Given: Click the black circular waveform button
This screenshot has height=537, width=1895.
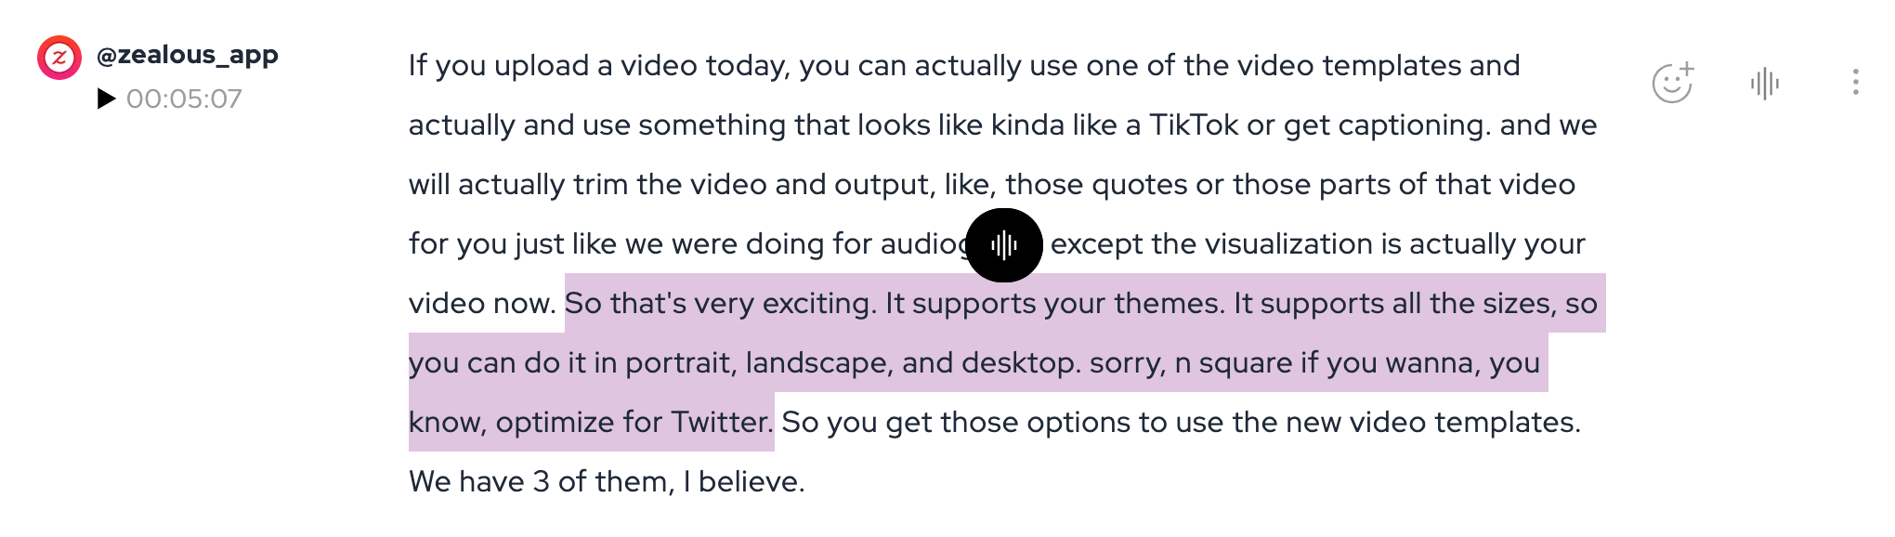Looking at the screenshot, I should (1003, 245).
